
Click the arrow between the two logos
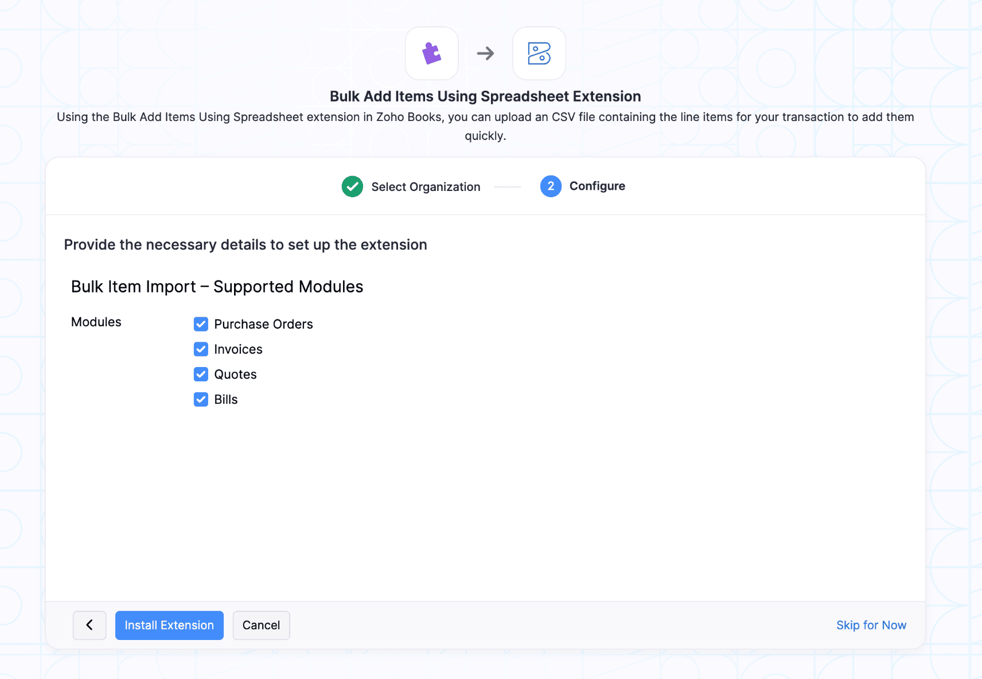pyautogui.click(x=485, y=53)
